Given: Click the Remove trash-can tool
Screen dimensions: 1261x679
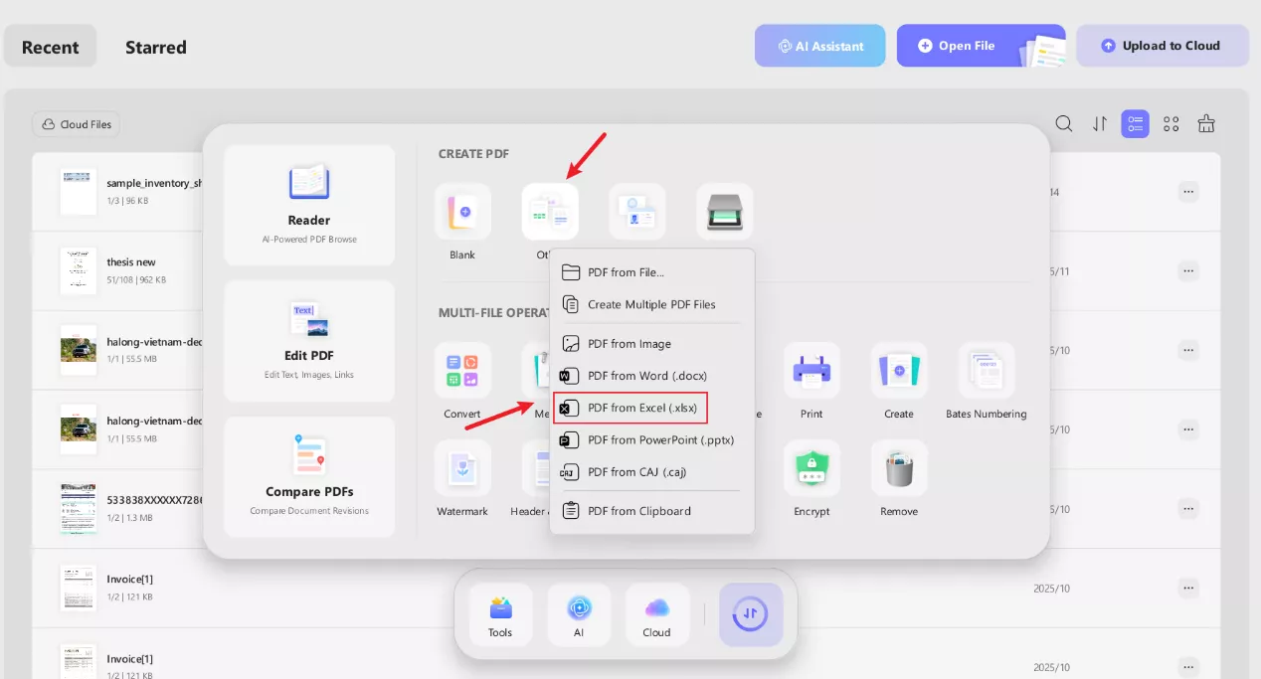Looking at the screenshot, I should coord(899,468).
